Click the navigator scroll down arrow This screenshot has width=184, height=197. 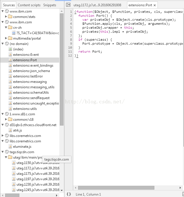click(x=62, y=190)
